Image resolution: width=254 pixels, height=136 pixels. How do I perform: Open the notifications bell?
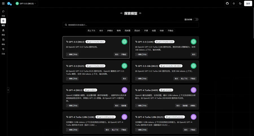pos(234,3)
